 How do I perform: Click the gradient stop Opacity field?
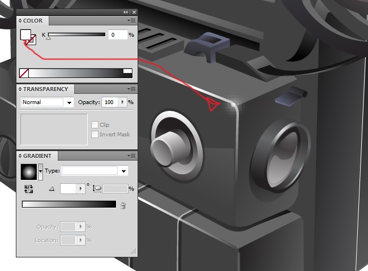68,227
